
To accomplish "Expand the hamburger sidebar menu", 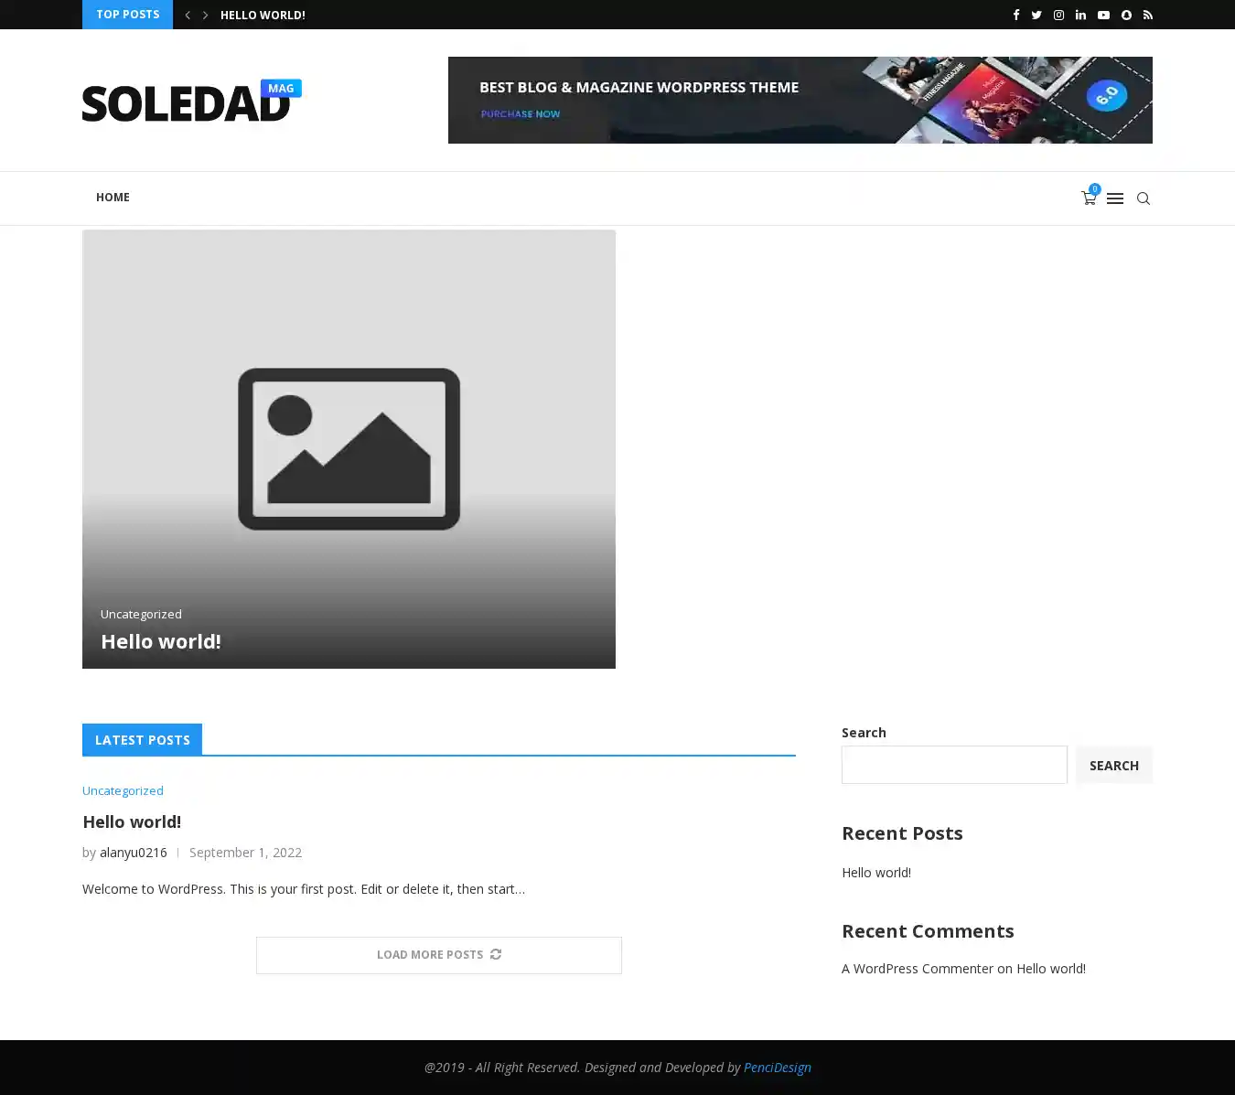I will click(1114, 199).
